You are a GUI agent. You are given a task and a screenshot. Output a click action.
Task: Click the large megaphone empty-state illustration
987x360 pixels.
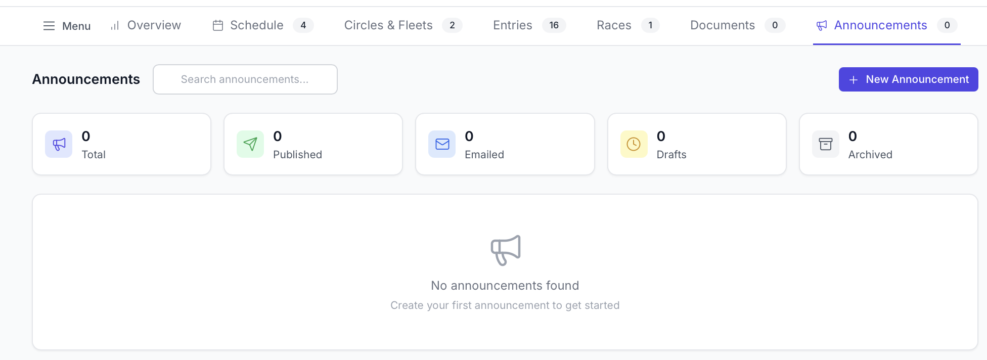[505, 250]
